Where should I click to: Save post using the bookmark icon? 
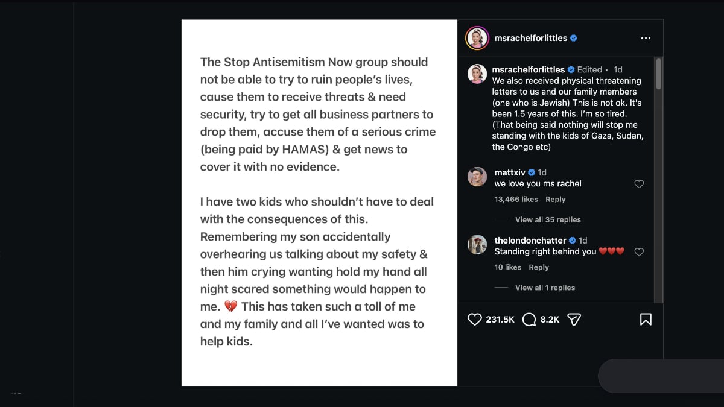[x=646, y=320]
